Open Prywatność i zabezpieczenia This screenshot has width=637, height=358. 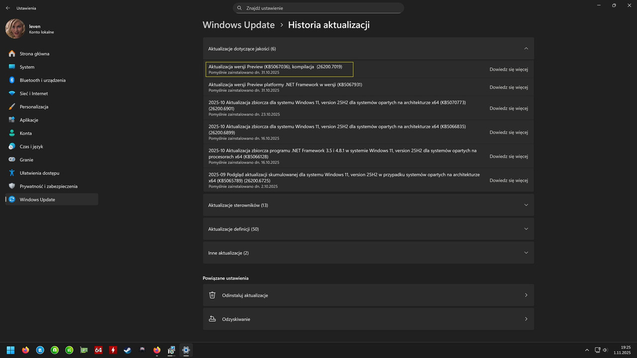(x=52, y=186)
